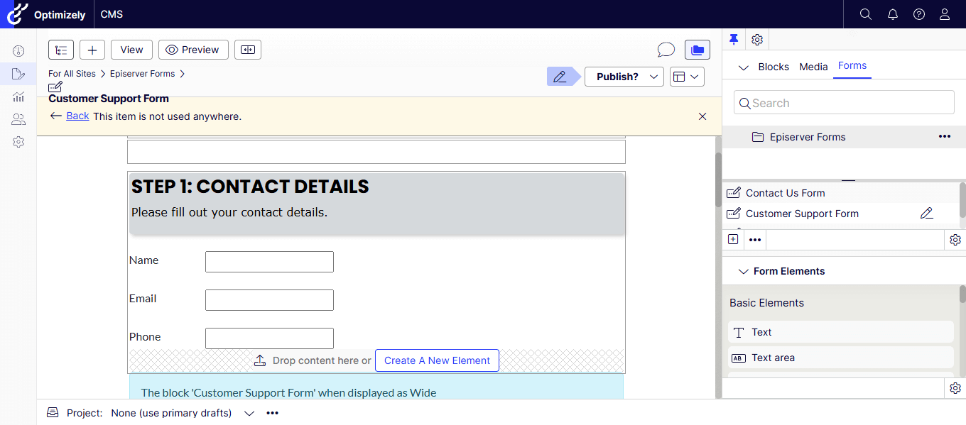Switch to the Blocks tab
Viewport: 966px width, 425px height.
click(x=773, y=67)
